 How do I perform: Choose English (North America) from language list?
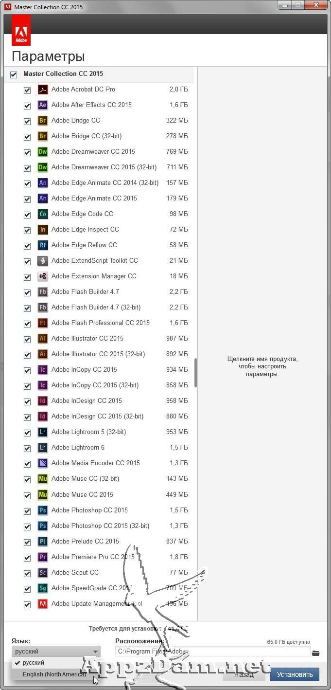click(x=54, y=674)
